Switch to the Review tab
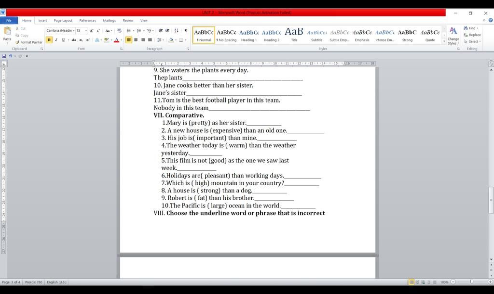This screenshot has width=494, height=294. tap(128, 20)
